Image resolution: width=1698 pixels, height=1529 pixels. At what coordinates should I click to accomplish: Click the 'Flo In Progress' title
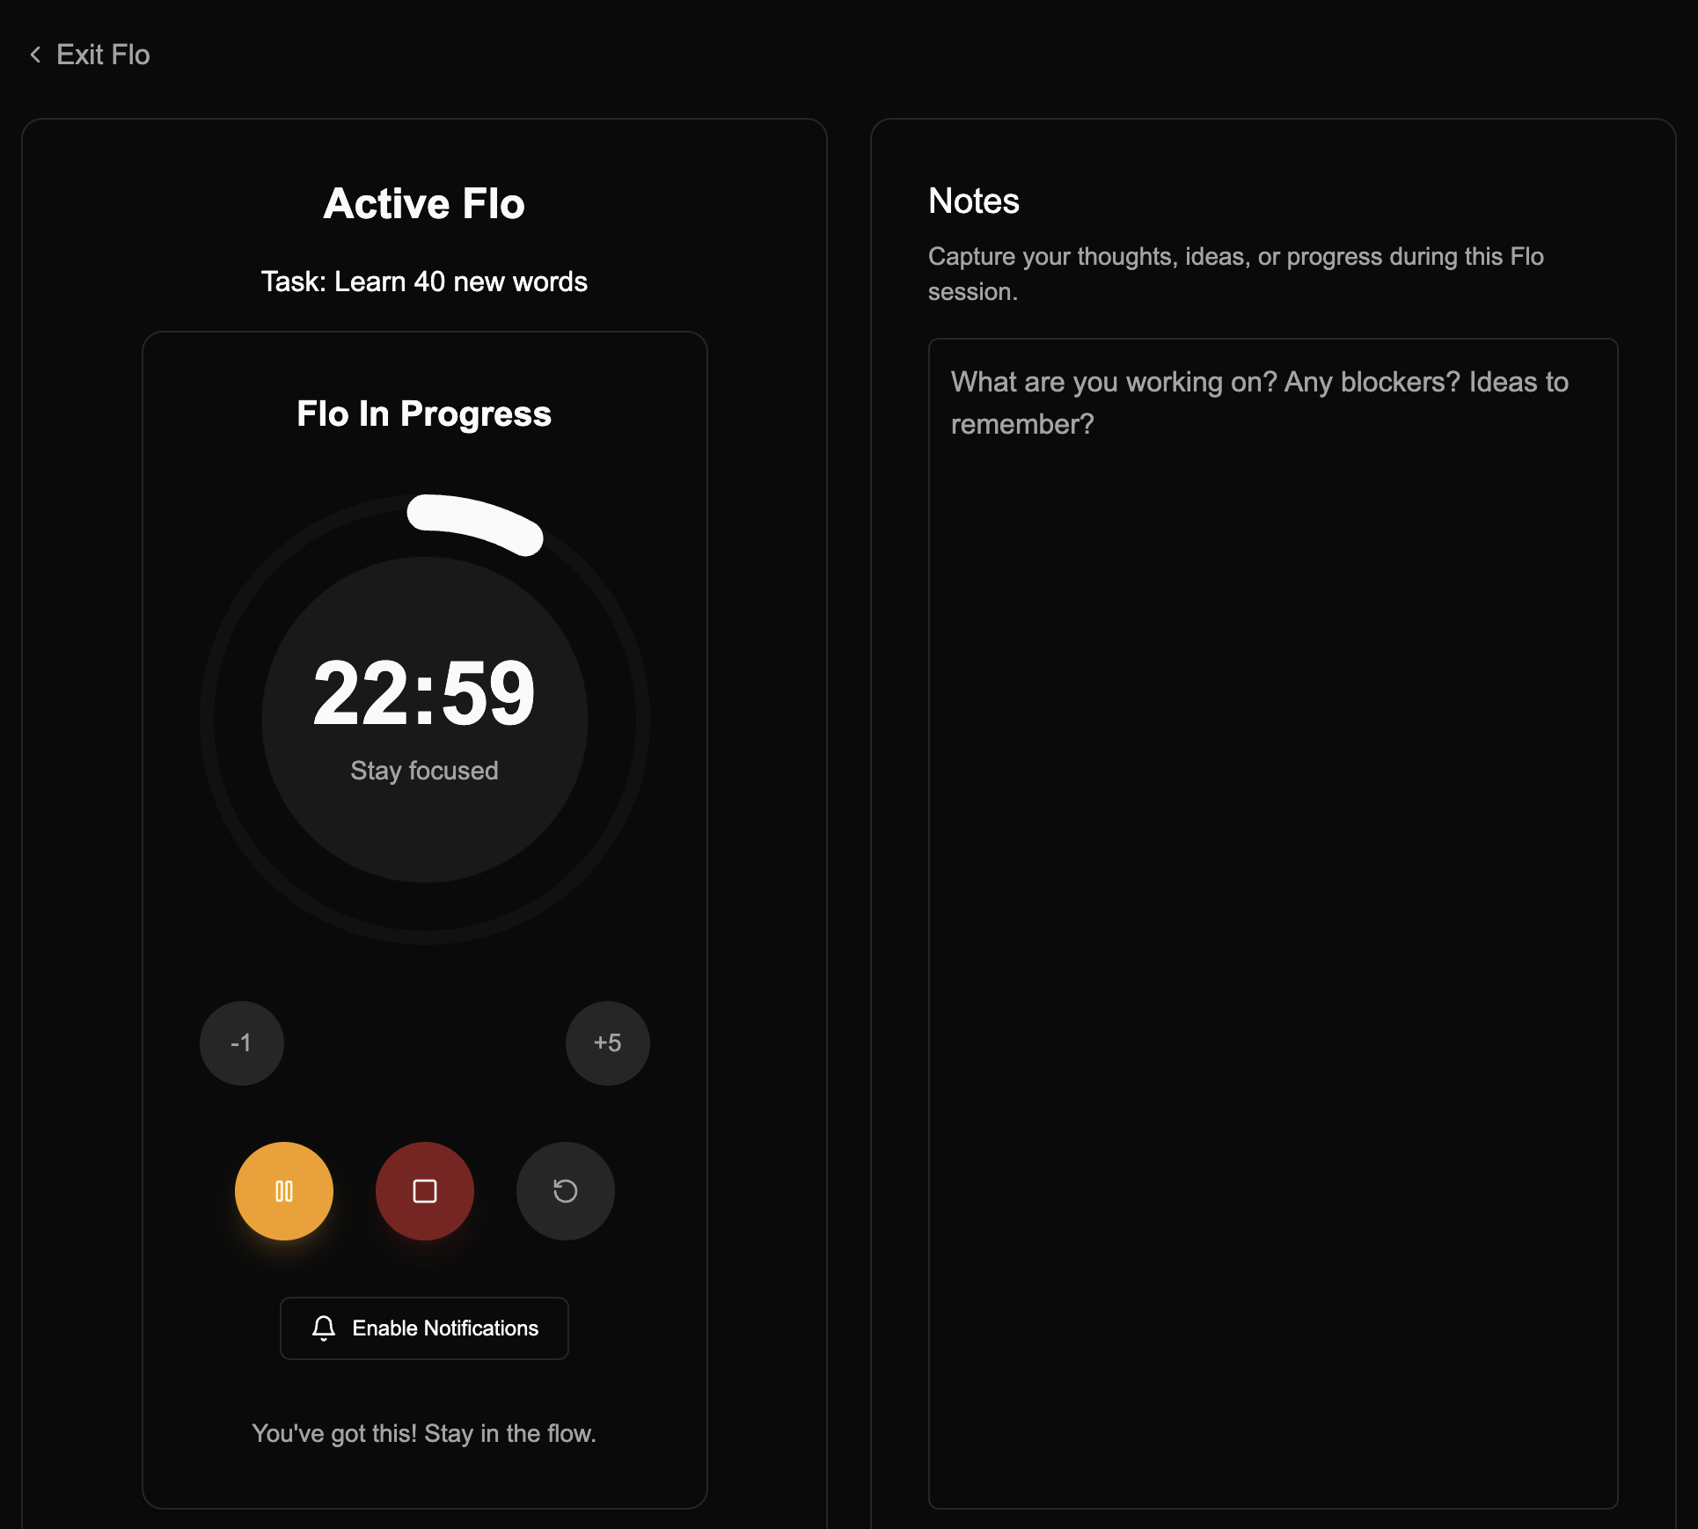[x=424, y=413]
